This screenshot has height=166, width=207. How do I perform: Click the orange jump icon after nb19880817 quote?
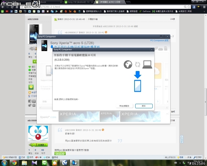(x=106, y=32)
